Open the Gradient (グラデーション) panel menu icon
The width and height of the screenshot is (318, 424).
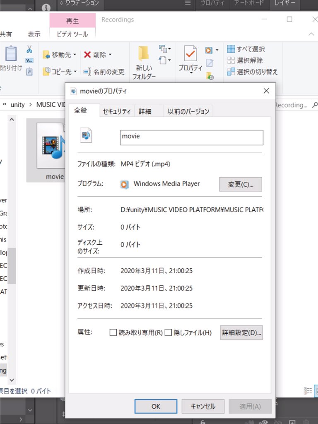point(188,3)
